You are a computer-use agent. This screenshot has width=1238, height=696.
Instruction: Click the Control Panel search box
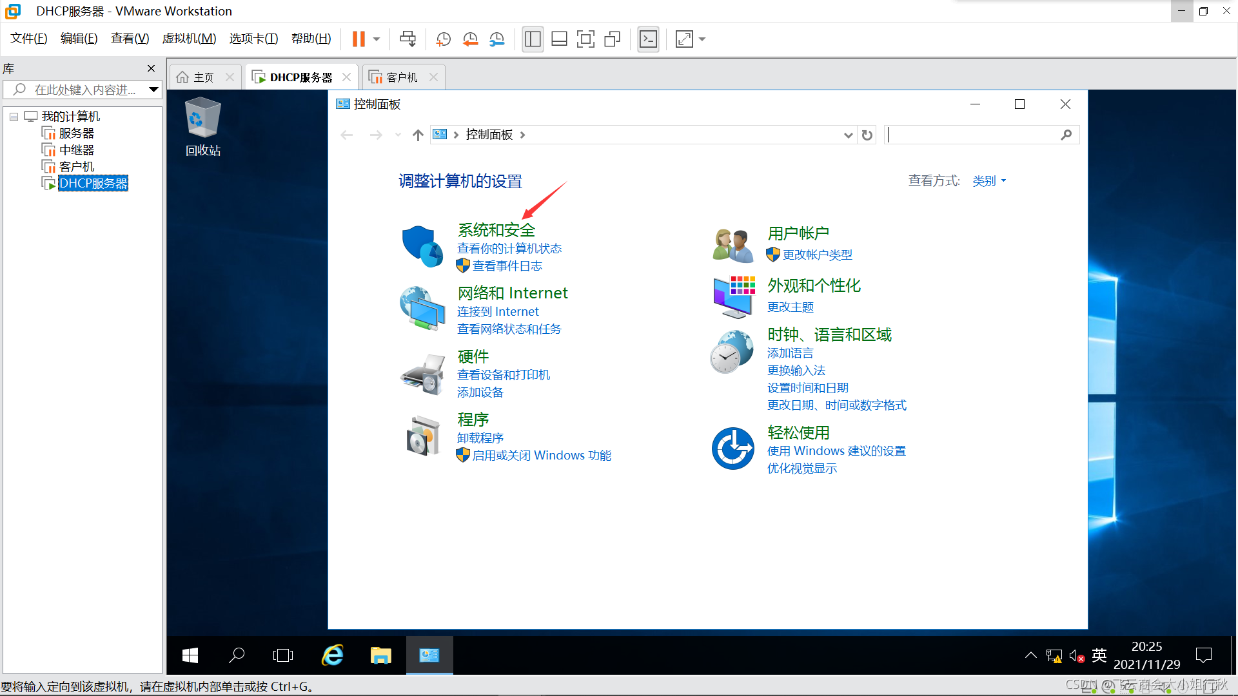click(x=972, y=135)
